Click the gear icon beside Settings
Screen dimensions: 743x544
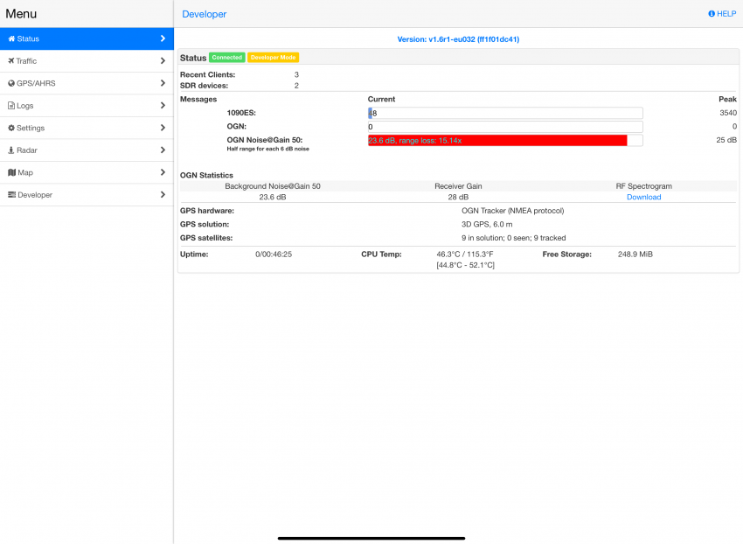(10, 129)
